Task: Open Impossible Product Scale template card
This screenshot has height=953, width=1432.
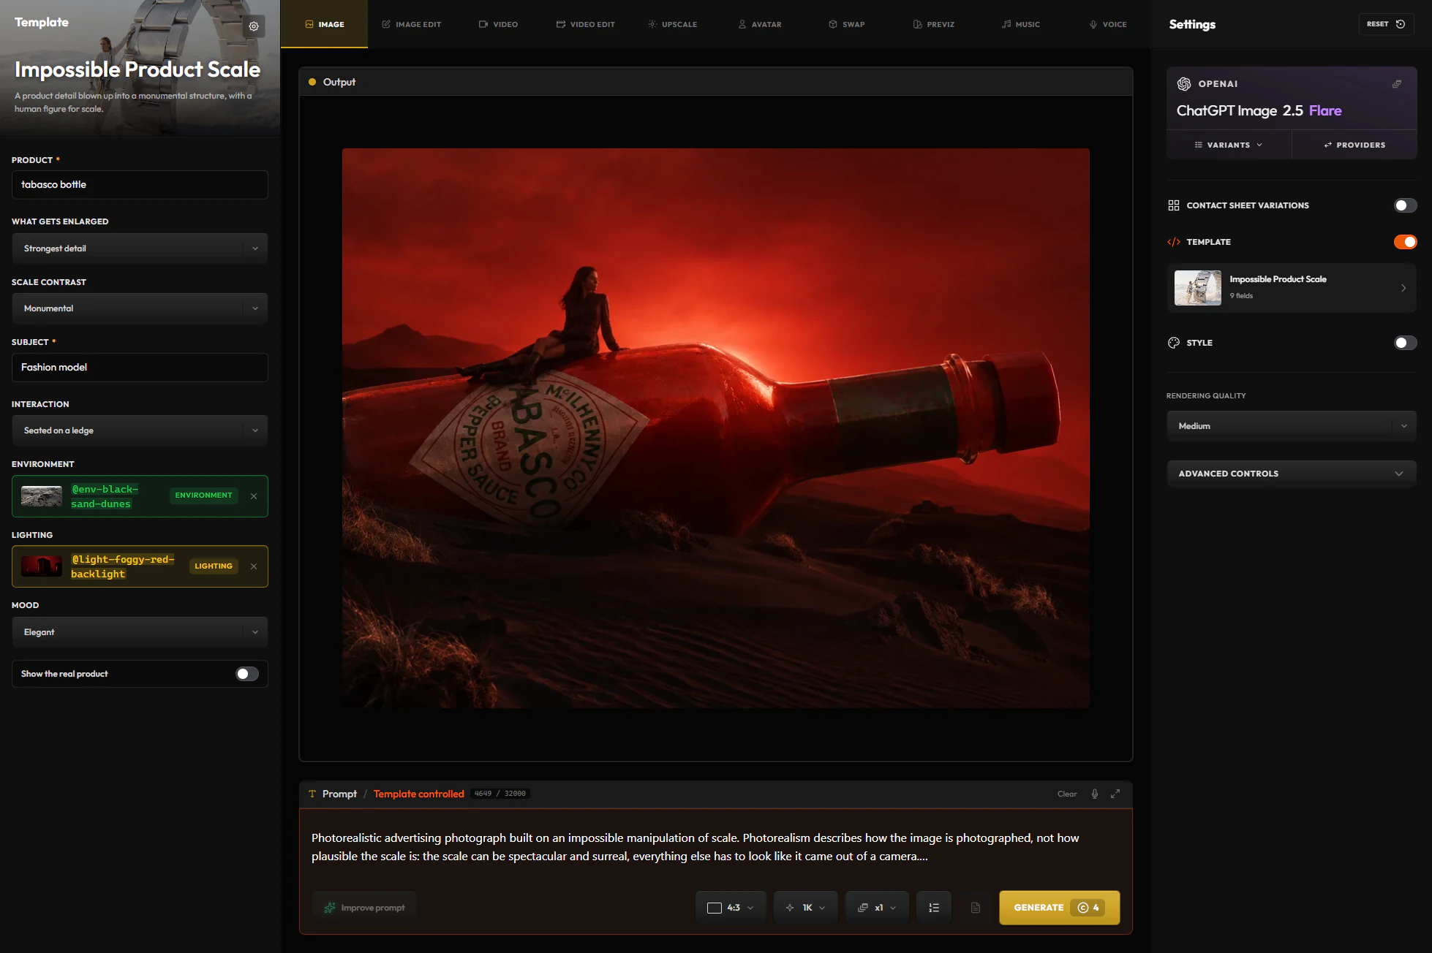Action: pyautogui.click(x=1292, y=288)
